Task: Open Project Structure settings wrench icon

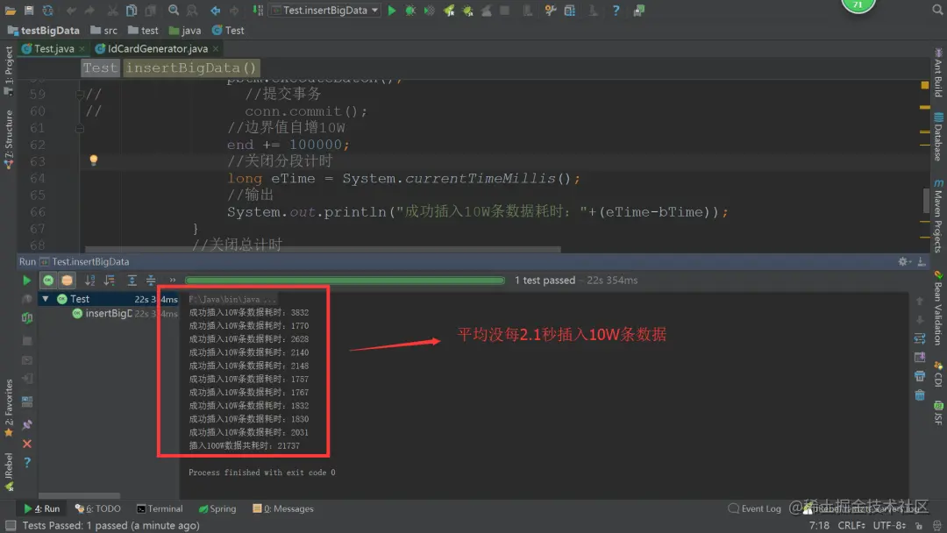Action: click(550, 11)
